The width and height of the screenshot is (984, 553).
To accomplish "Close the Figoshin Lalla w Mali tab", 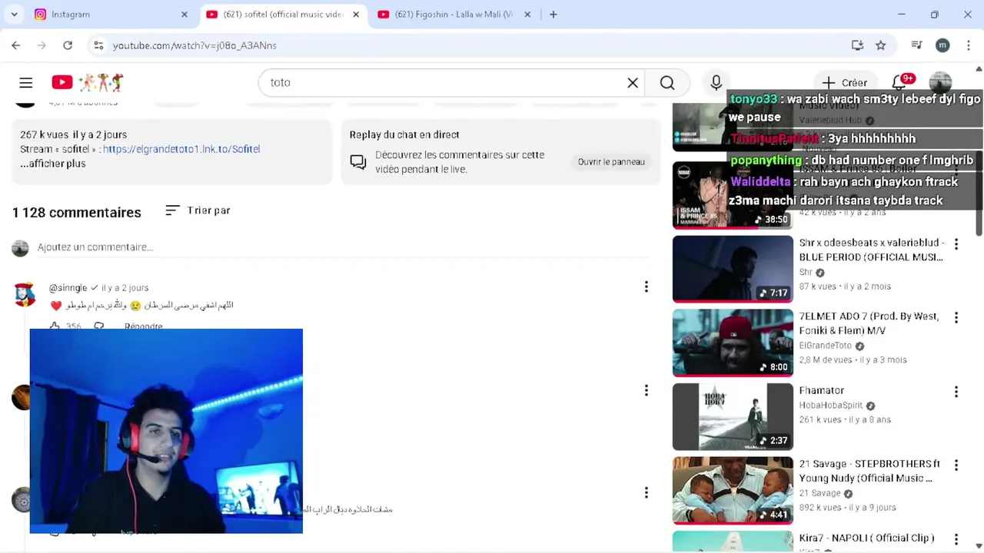I will tap(527, 15).
